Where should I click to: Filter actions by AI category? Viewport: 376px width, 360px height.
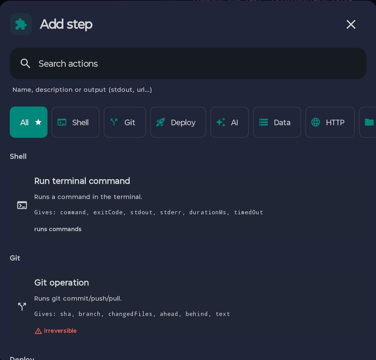point(229,122)
